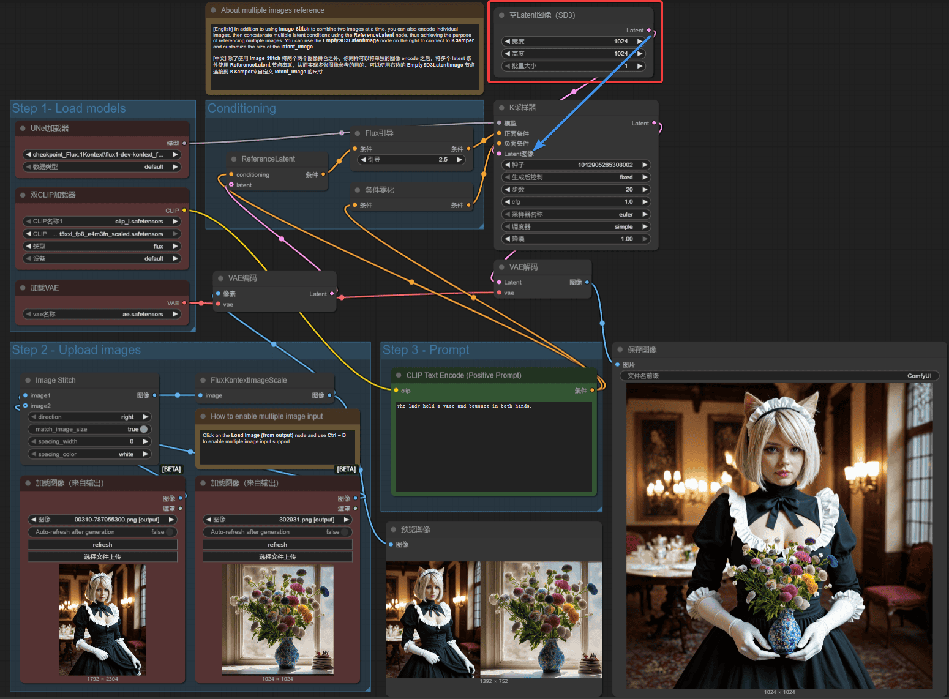Decrease the Flux引导 value with left arrow

363,160
